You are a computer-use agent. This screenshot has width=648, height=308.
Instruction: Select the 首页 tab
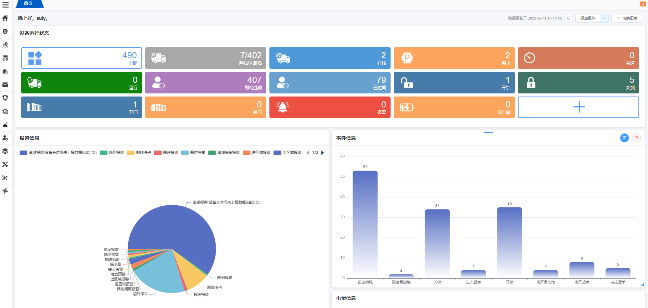tap(28, 3)
